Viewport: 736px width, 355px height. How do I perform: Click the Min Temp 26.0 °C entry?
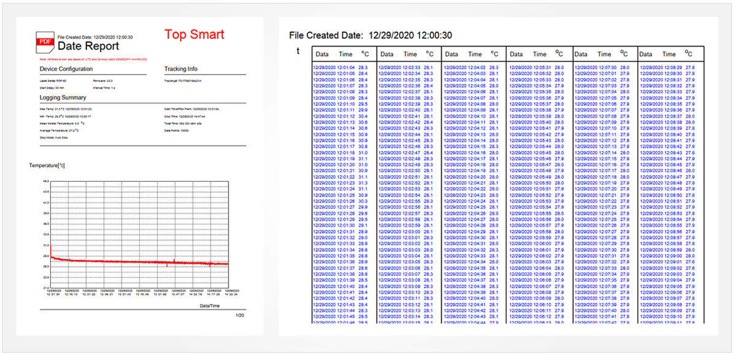(66, 116)
